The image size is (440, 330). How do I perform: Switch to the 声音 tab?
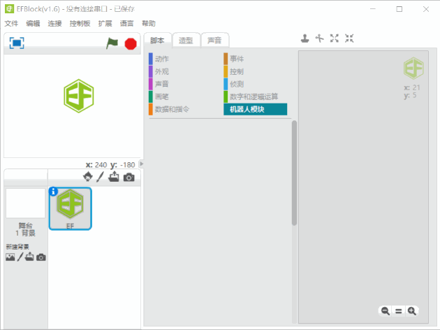214,41
